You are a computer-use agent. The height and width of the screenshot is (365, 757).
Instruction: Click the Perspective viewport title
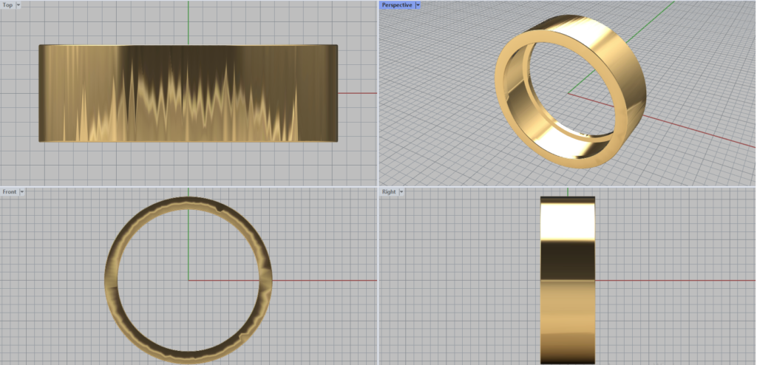(397, 5)
